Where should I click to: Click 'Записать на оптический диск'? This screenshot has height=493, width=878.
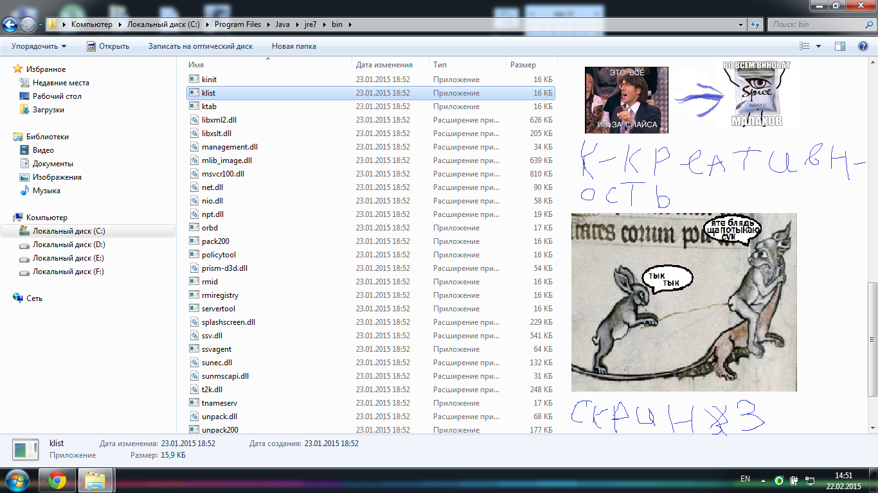(201, 46)
